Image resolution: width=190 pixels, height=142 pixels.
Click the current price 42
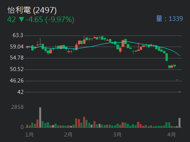[11, 20]
